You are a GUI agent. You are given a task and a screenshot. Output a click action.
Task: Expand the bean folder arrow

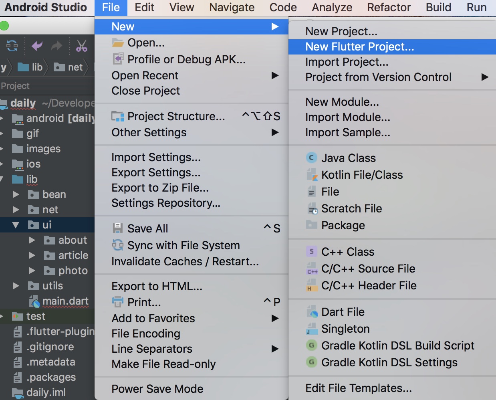tap(16, 194)
